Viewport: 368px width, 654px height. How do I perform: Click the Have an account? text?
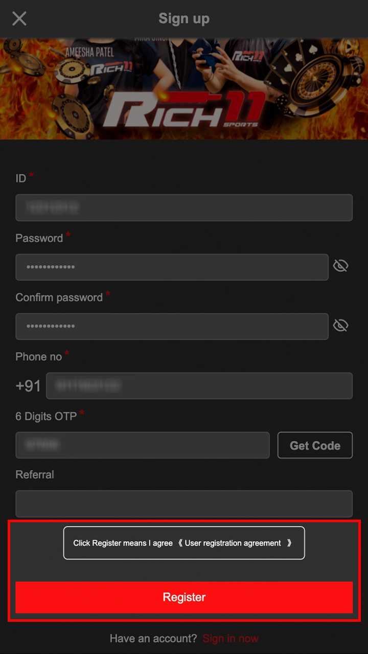tap(153, 639)
